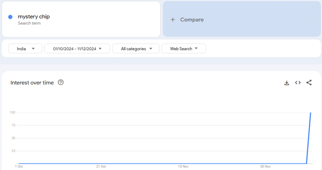Click the 10 Nov axis label
This screenshot has width=322, height=170.
point(183,167)
